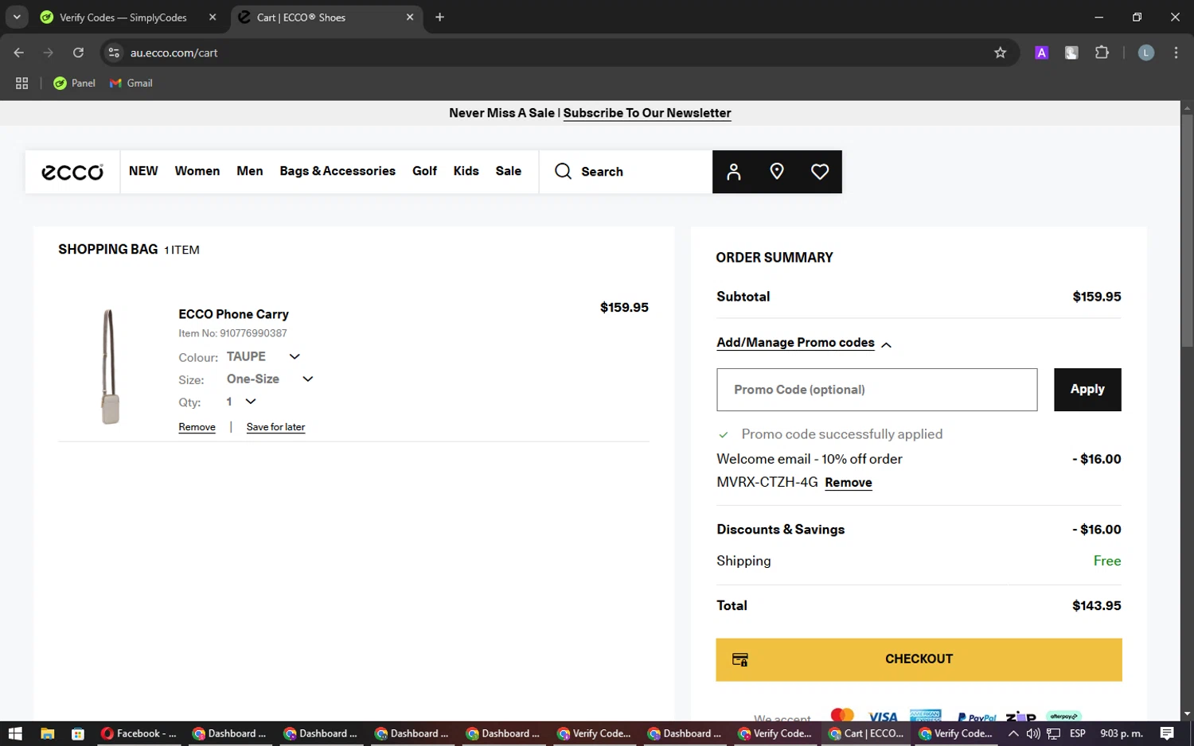This screenshot has width=1194, height=746.
Task: Click the Shipping Free text
Action: coord(1106,561)
